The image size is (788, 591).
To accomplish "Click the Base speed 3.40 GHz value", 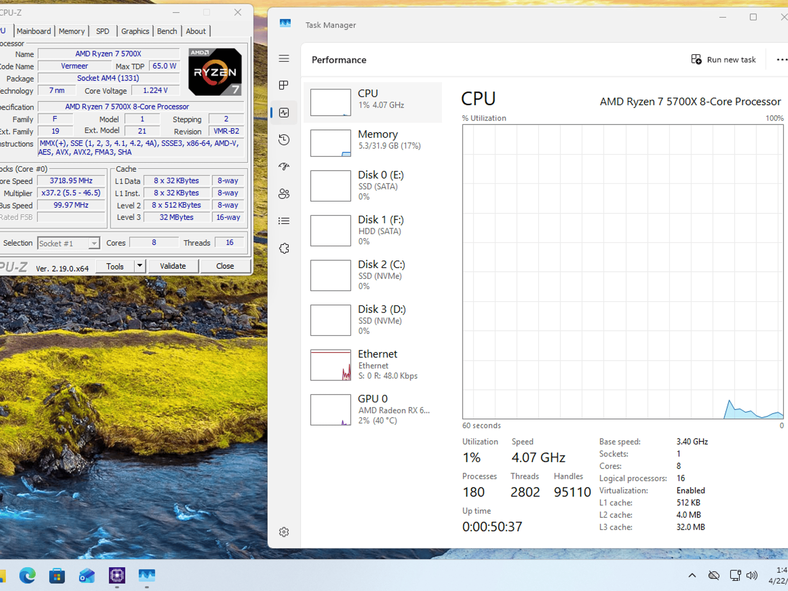I will click(x=692, y=442).
